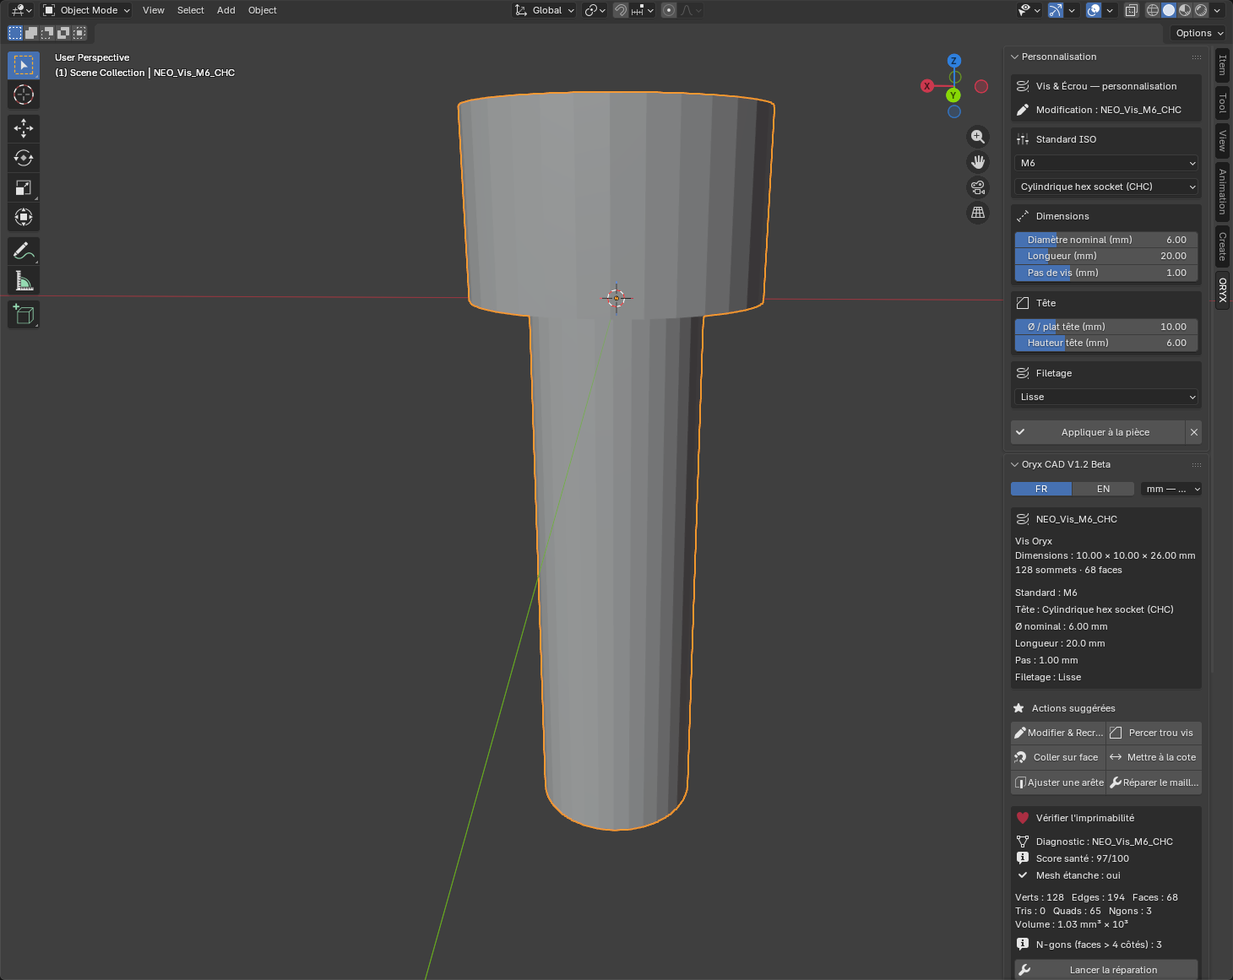Open the M6 standard dropdown
This screenshot has height=980, width=1233.
coord(1106,163)
